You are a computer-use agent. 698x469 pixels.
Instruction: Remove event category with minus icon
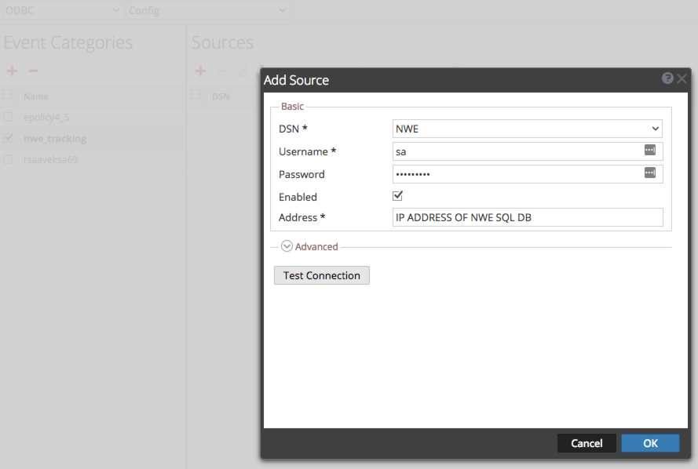click(34, 71)
